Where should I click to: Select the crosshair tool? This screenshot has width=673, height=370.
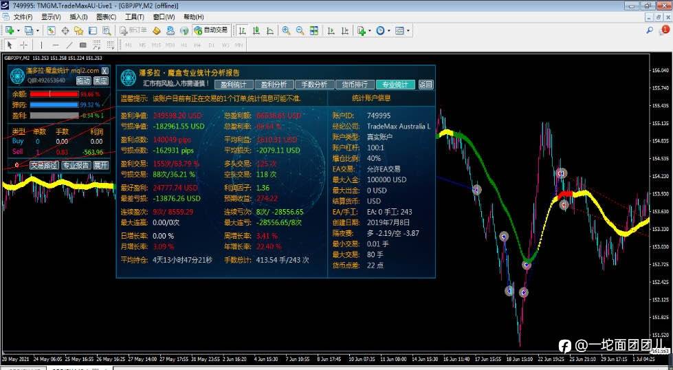(23, 45)
